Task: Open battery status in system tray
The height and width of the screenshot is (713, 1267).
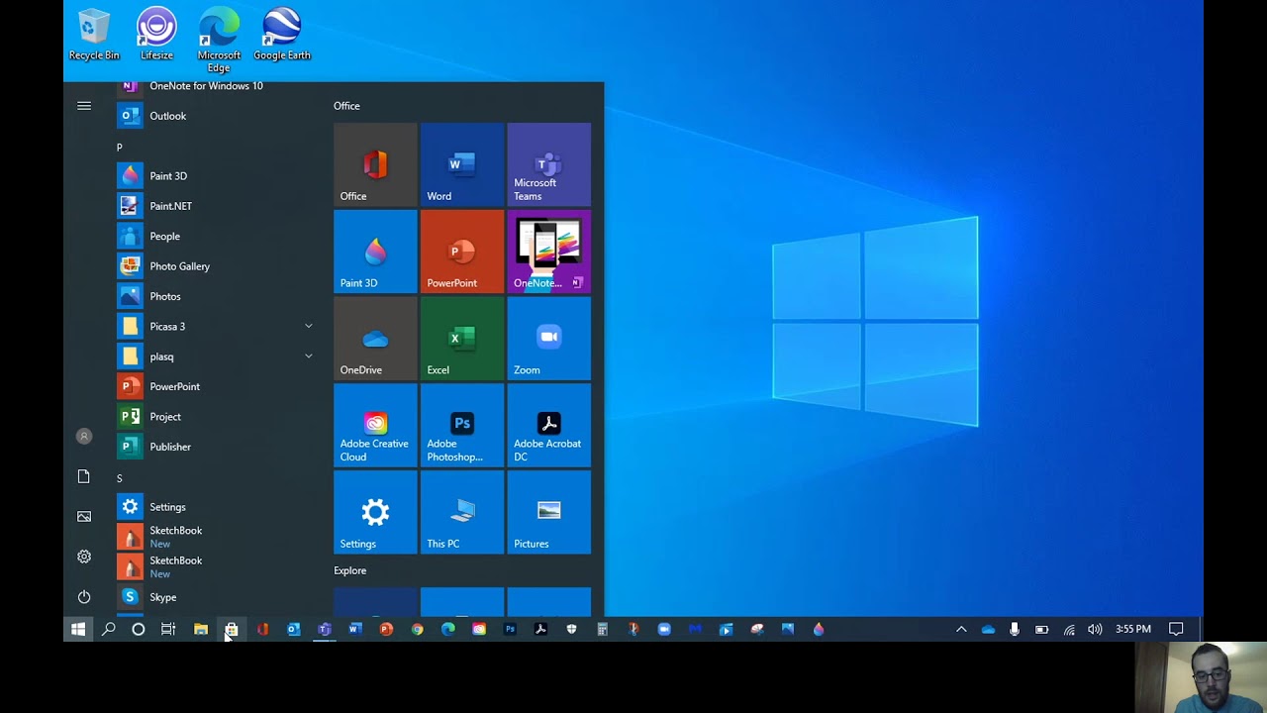Action: (x=1041, y=629)
